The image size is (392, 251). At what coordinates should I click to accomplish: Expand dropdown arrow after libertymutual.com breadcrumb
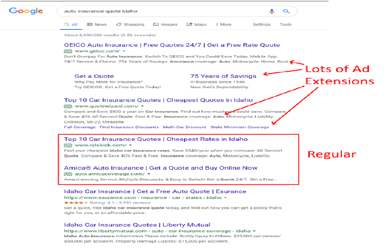[x=254, y=231]
